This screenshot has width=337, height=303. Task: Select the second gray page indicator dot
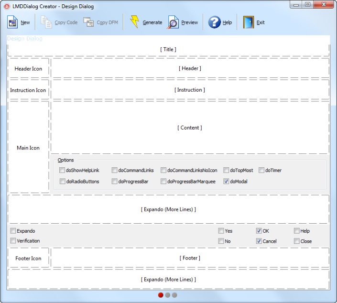coord(167,295)
